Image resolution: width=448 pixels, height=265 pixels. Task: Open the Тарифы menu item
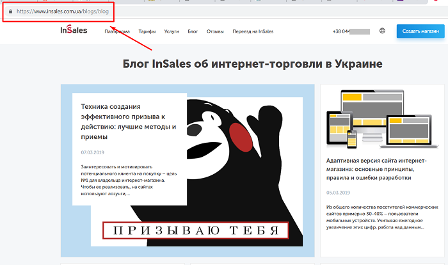(x=147, y=31)
